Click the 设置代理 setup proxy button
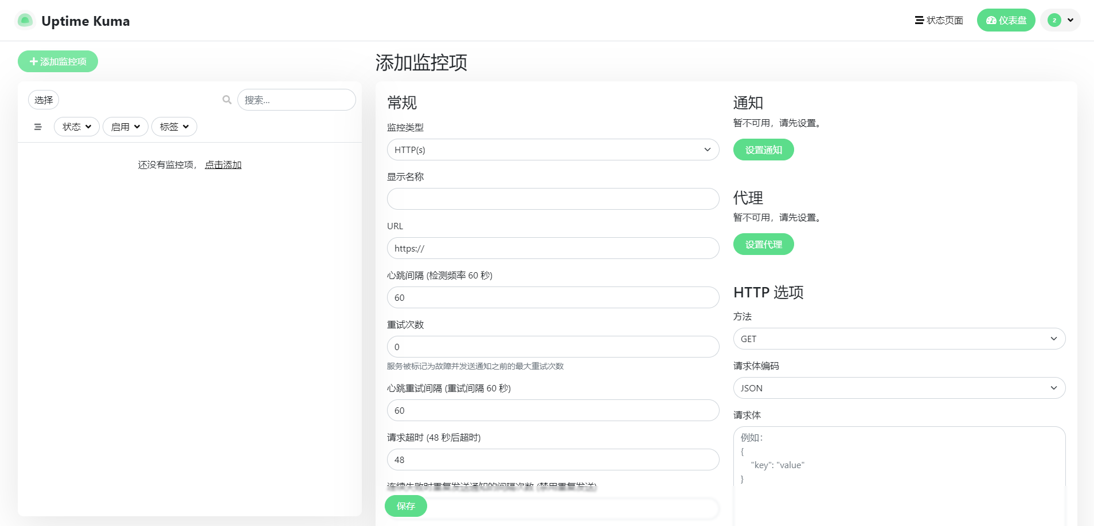1094x526 pixels. coord(764,244)
